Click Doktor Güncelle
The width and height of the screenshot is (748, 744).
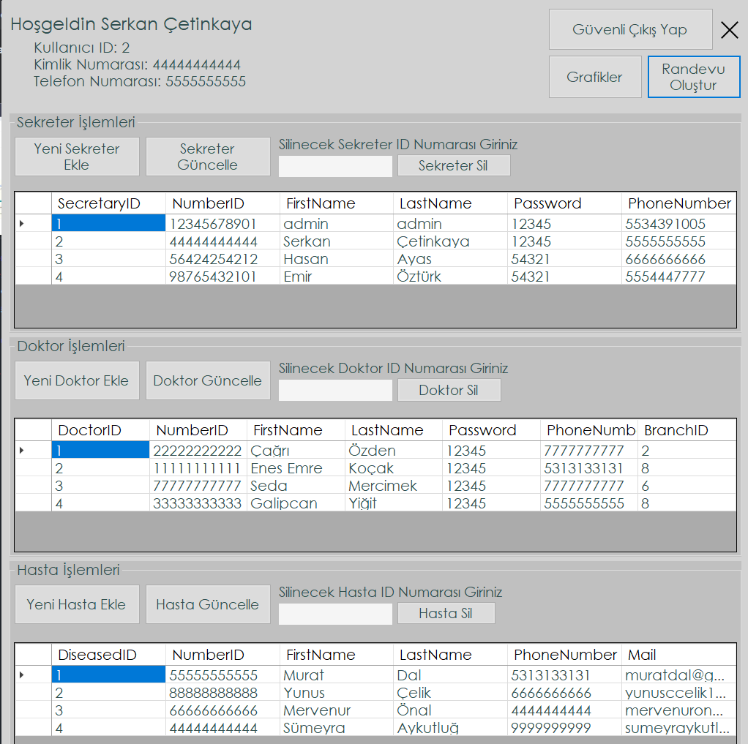pyautogui.click(x=208, y=380)
